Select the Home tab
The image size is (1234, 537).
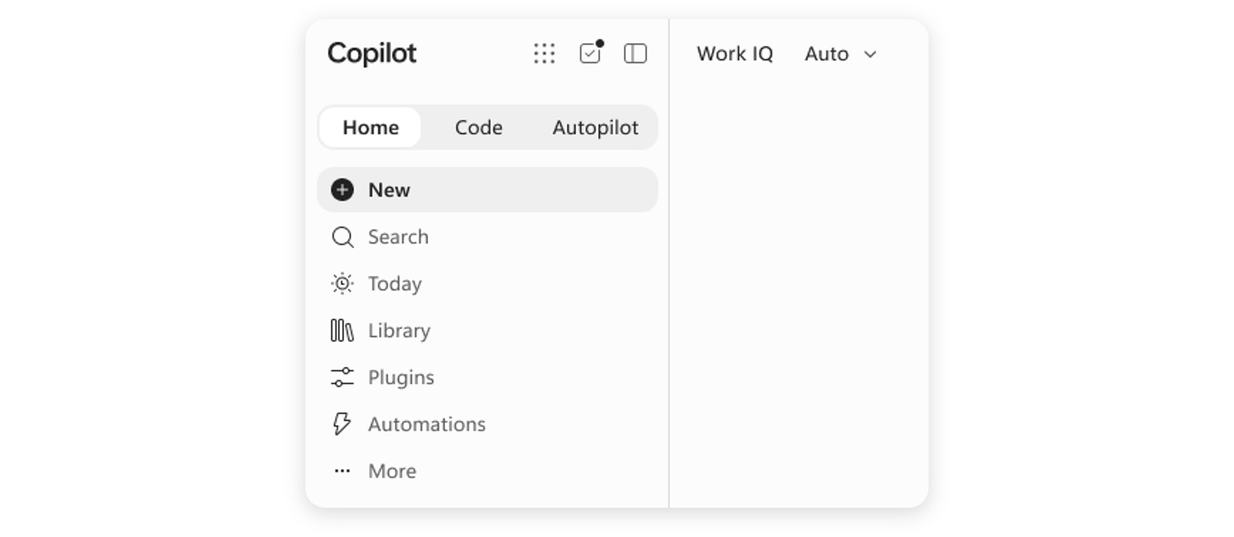[x=371, y=127]
